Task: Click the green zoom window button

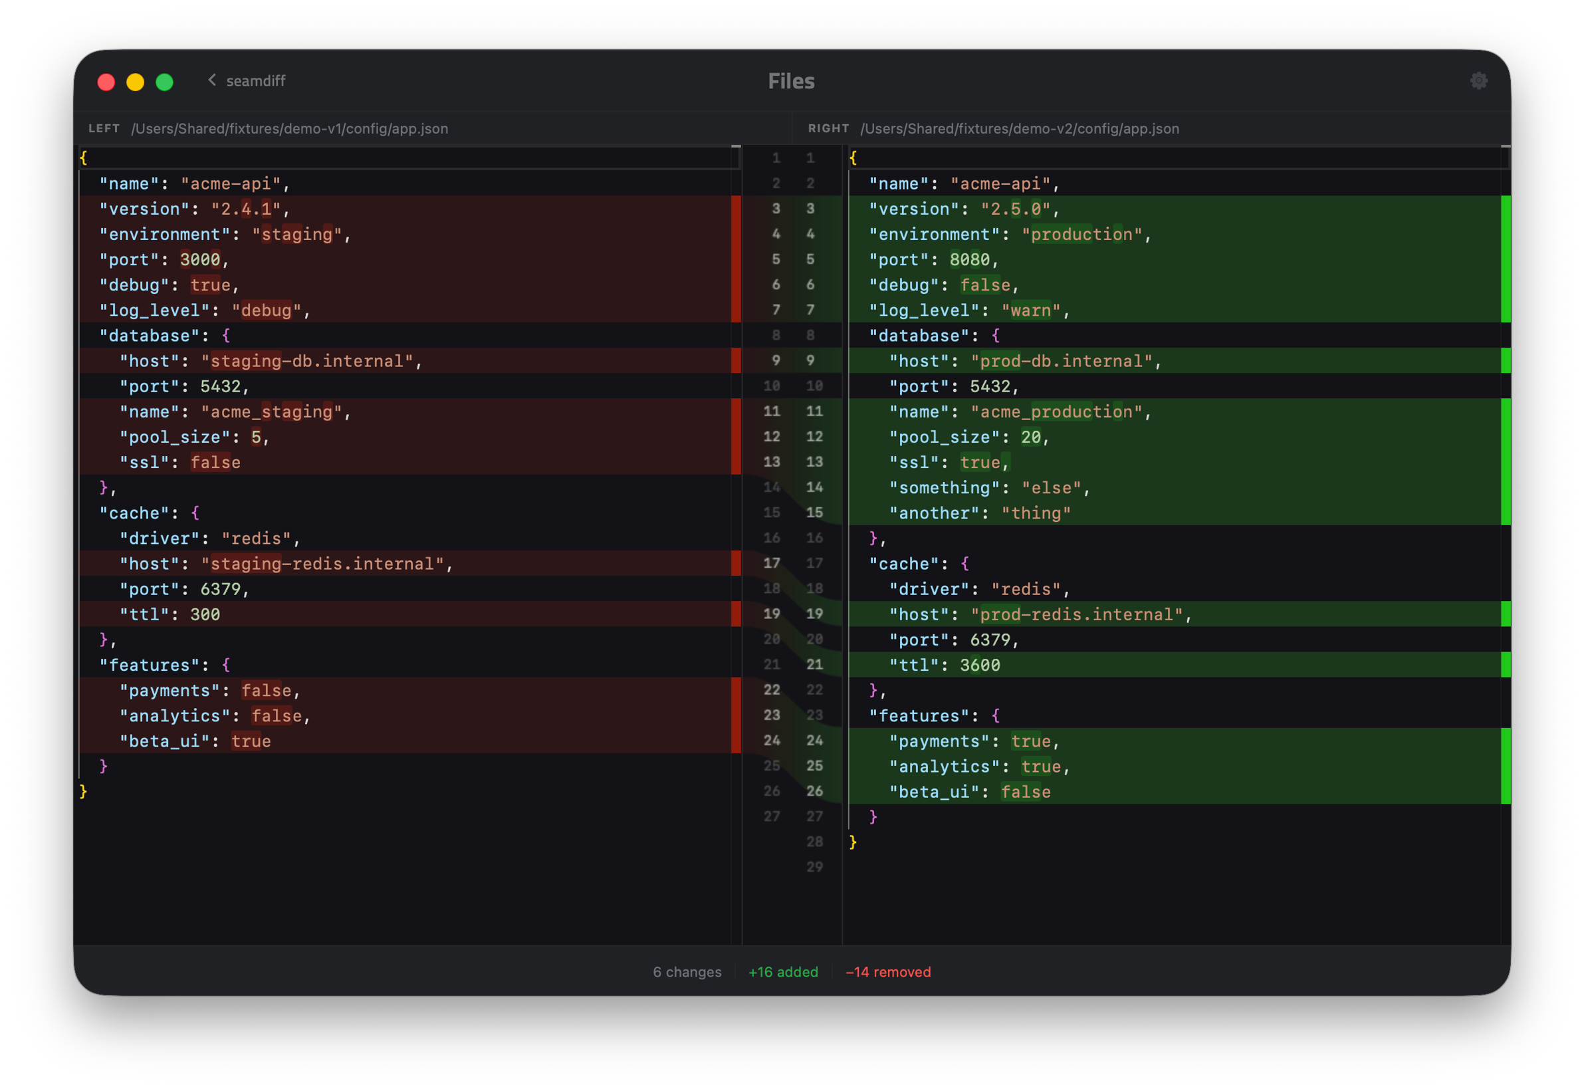Action: (164, 82)
